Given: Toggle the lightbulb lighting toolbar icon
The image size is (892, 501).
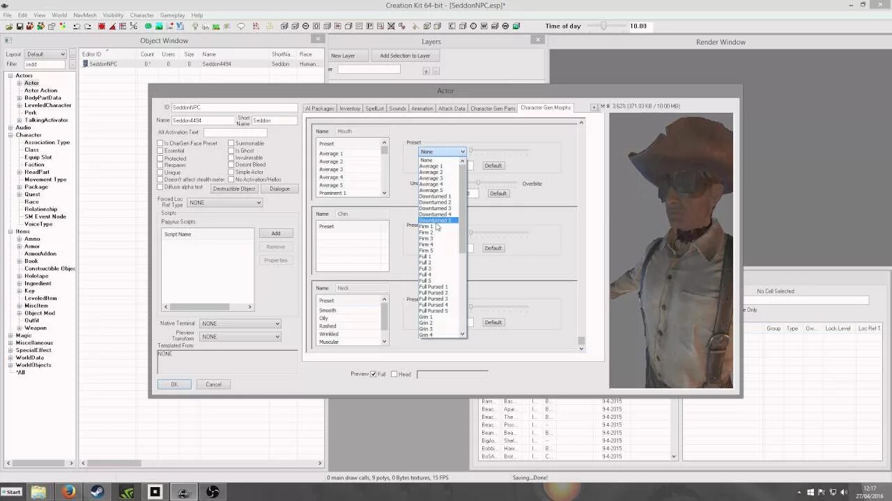Looking at the screenshot, I should (195, 26).
